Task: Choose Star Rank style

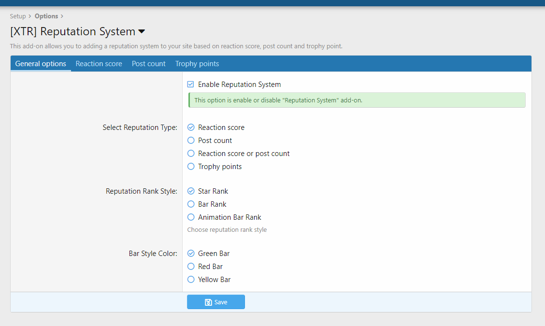Action: 191,191
